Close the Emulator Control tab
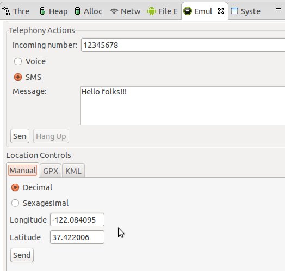285x271 pixels. click(221, 11)
